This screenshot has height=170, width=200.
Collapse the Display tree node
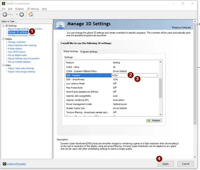[x=3, y=39]
